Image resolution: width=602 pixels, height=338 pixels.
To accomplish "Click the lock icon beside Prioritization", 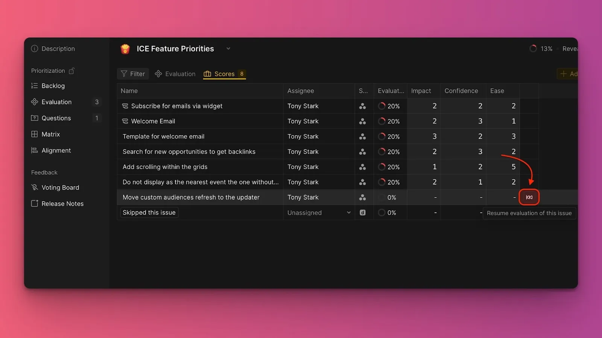I will pos(72,71).
